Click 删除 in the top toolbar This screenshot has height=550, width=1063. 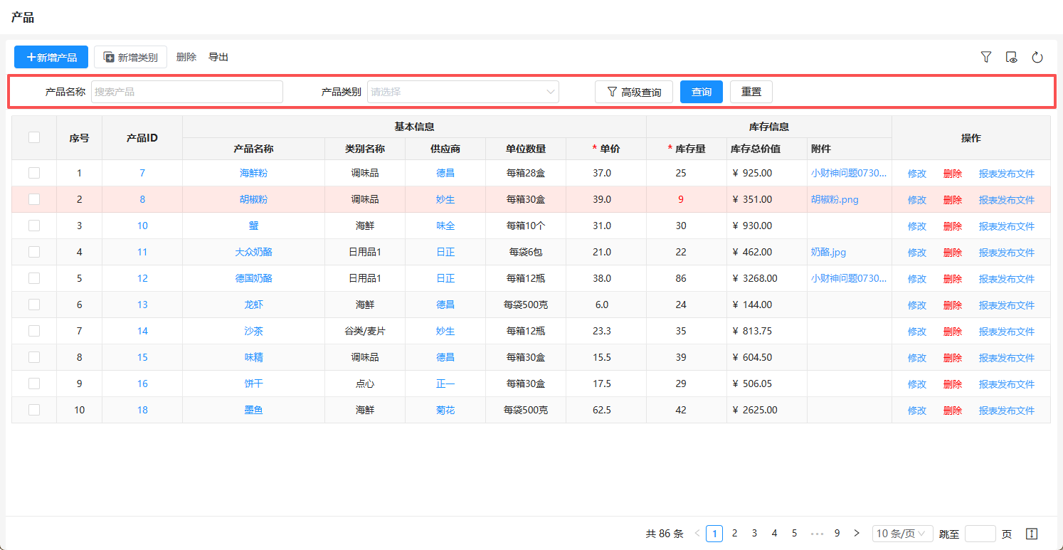(186, 57)
